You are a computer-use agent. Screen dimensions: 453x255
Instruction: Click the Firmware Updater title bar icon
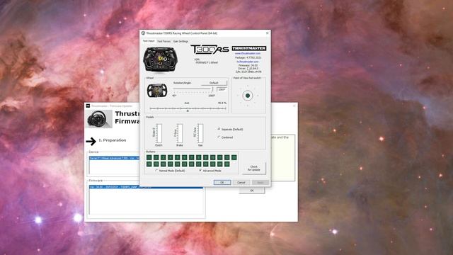pyautogui.click(x=88, y=106)
